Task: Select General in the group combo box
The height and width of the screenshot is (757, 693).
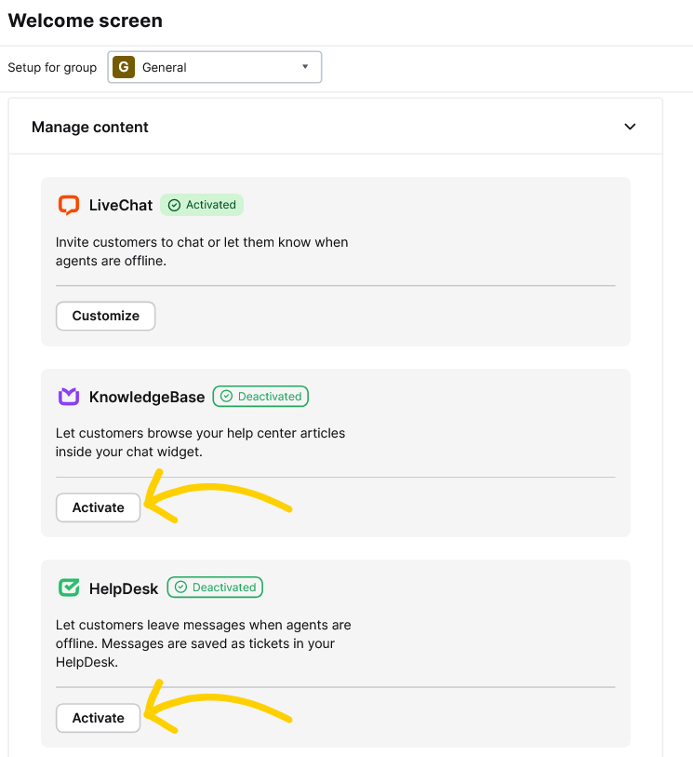Action: point(215,67)
